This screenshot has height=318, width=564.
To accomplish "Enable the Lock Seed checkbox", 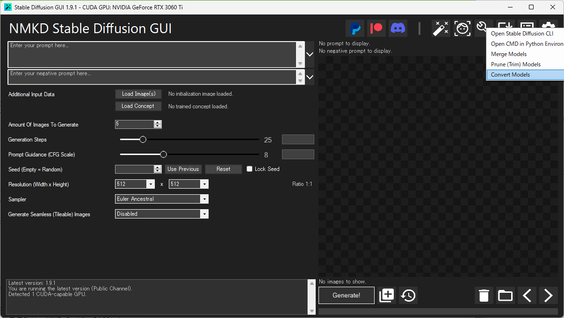I will (250, 169).
